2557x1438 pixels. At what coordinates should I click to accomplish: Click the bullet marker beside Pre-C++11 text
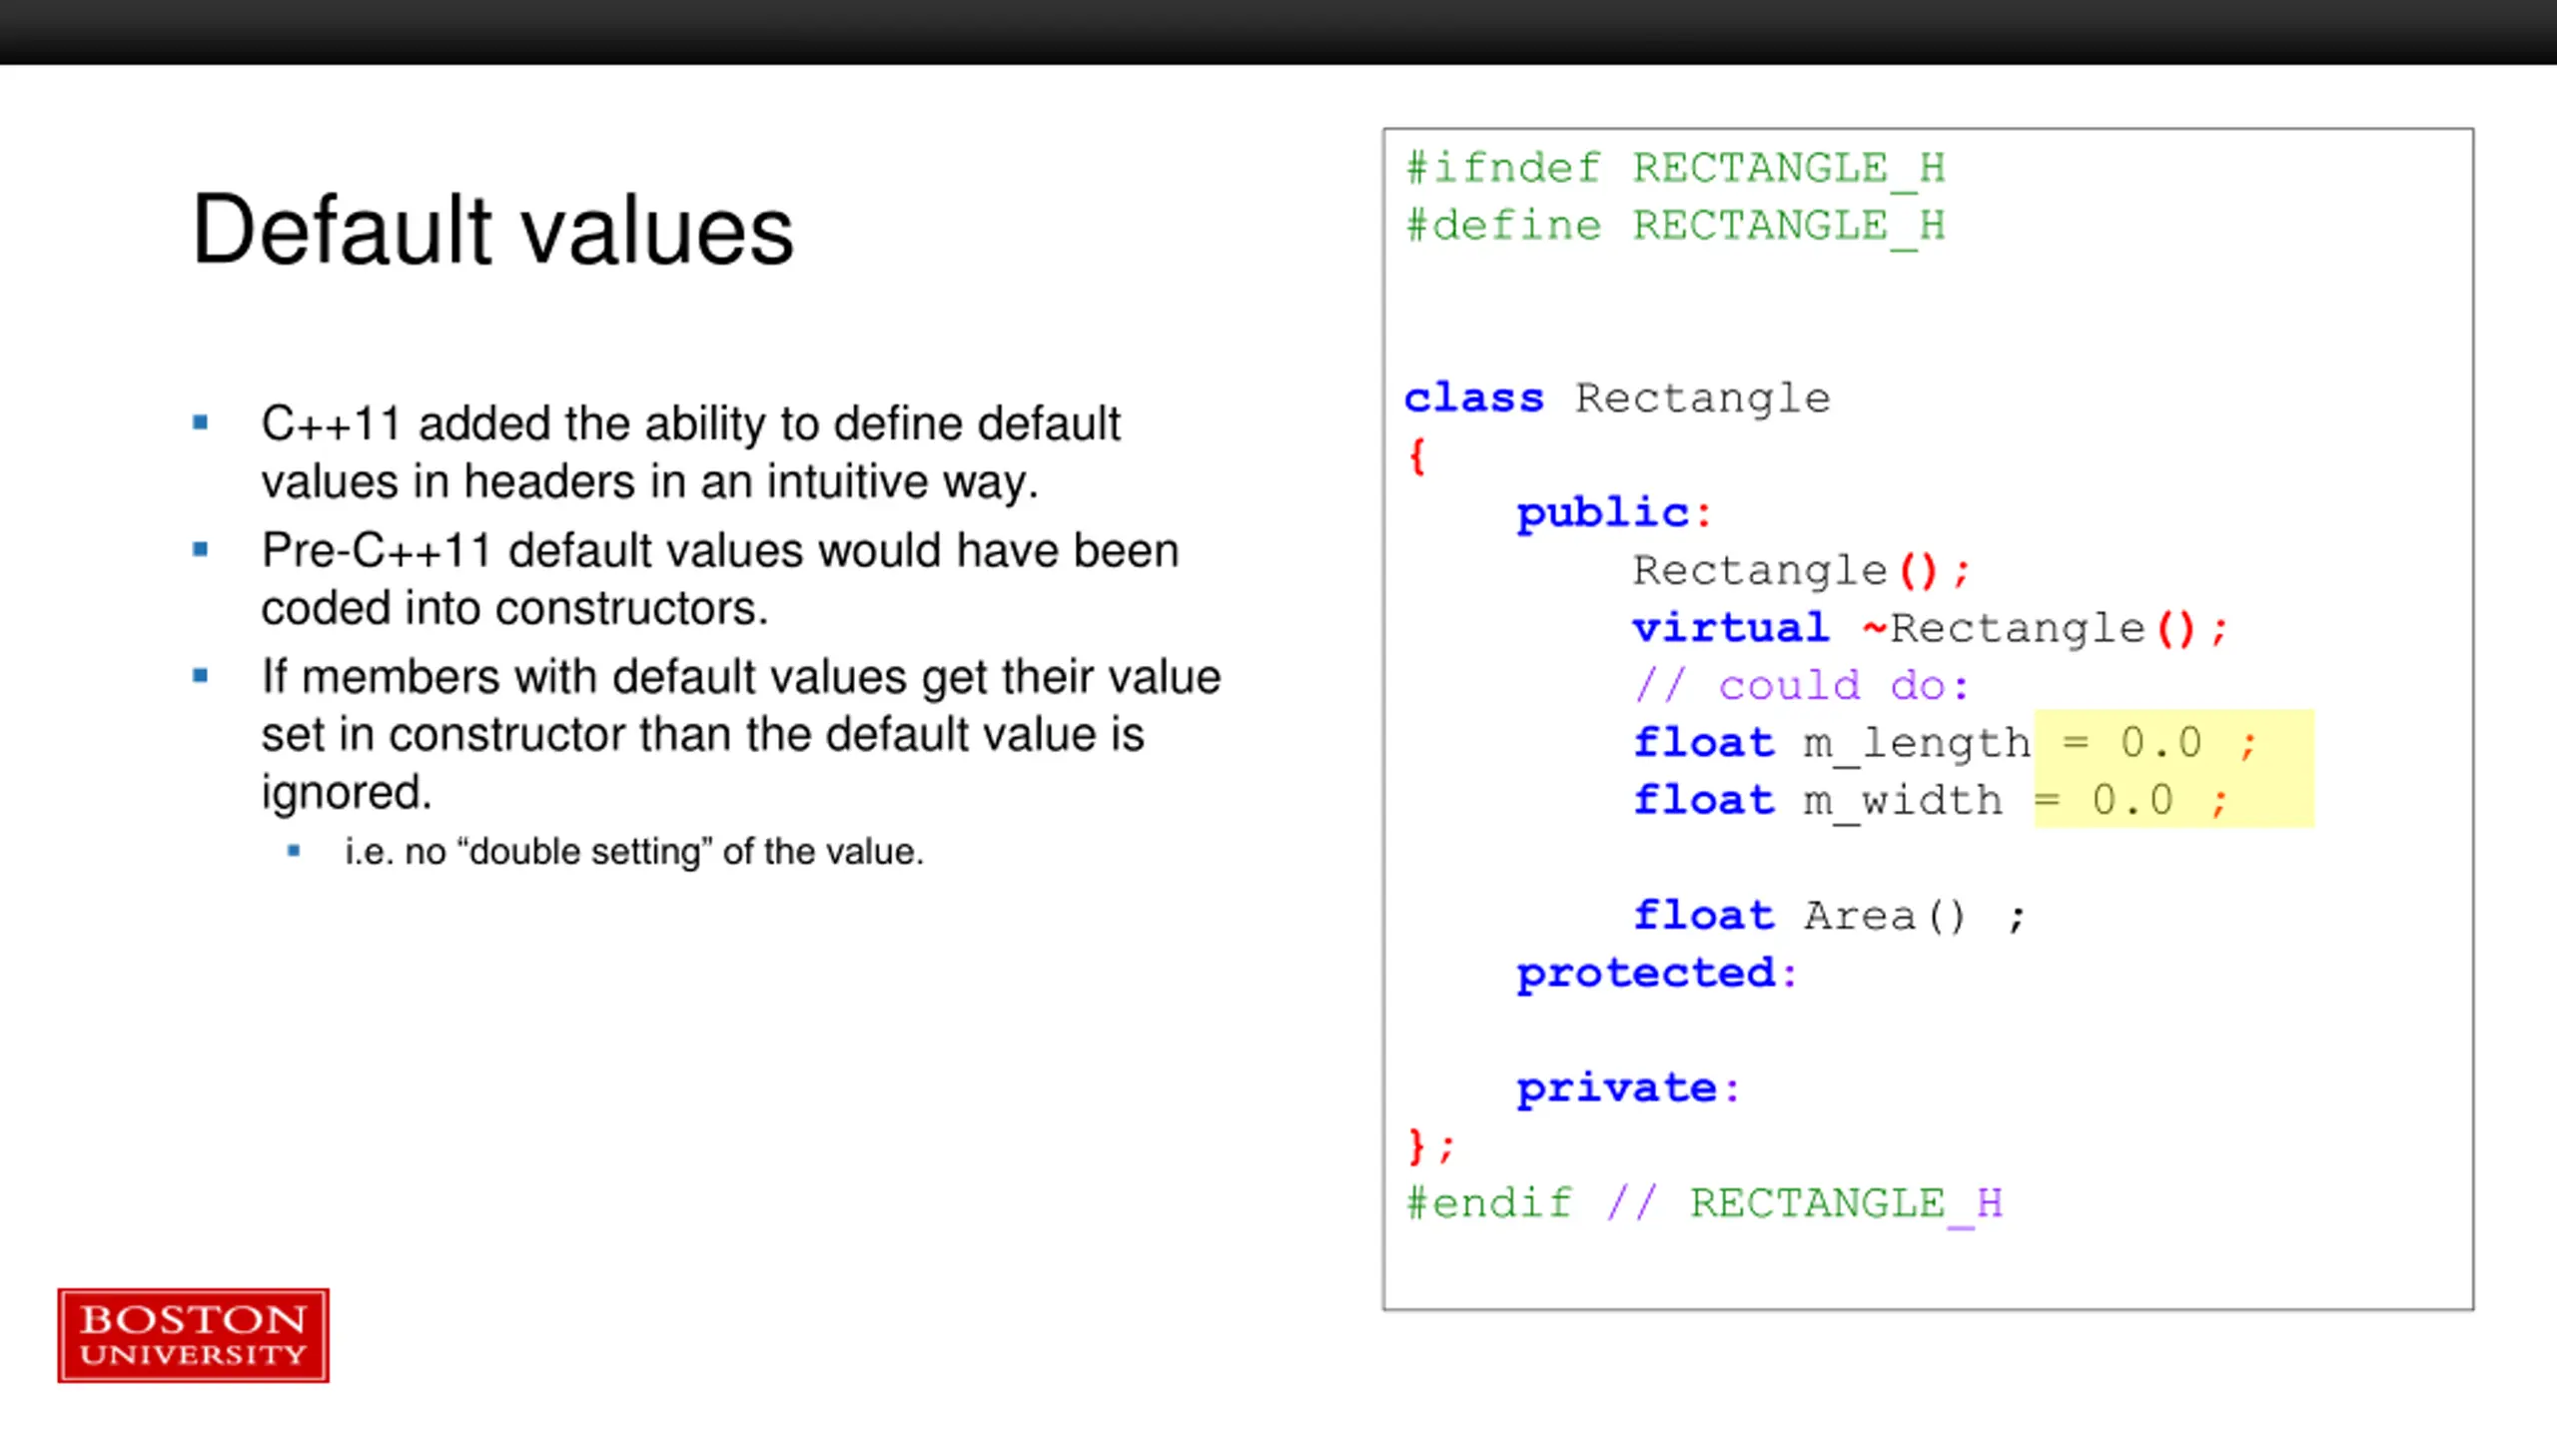tap(201, 548)
